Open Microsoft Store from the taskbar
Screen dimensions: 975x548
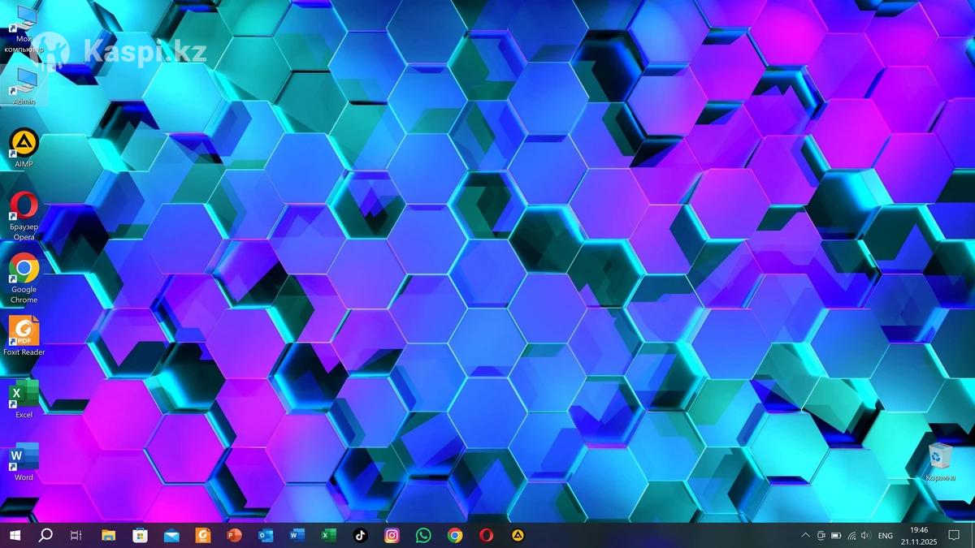coord(140,535)
